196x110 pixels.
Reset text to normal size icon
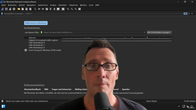point(76,9)
